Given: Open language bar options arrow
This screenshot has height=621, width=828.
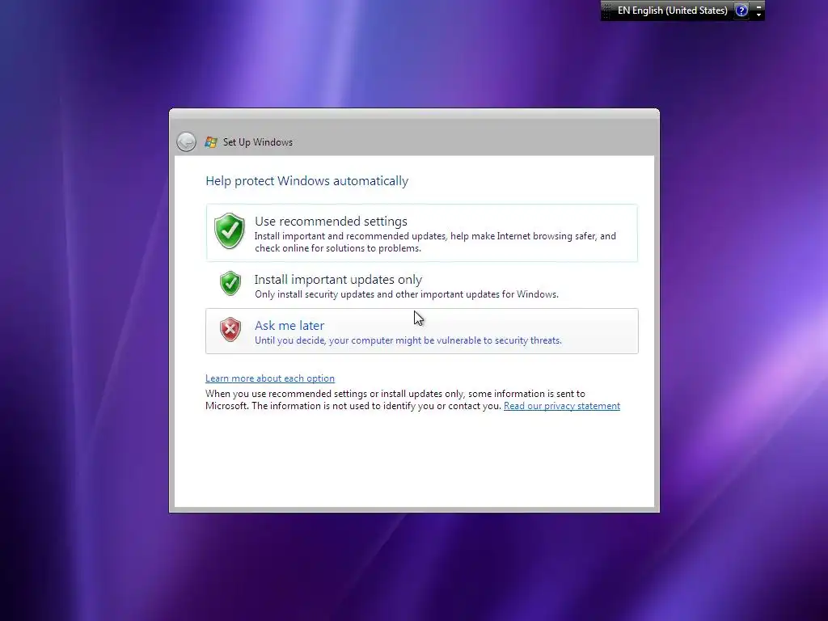Looking at the screenshot, I should click(x=758, y=15).
